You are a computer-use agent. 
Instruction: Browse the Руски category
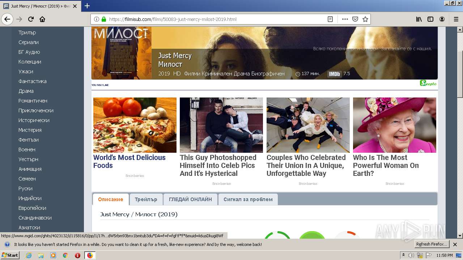[x=25, y=188]
